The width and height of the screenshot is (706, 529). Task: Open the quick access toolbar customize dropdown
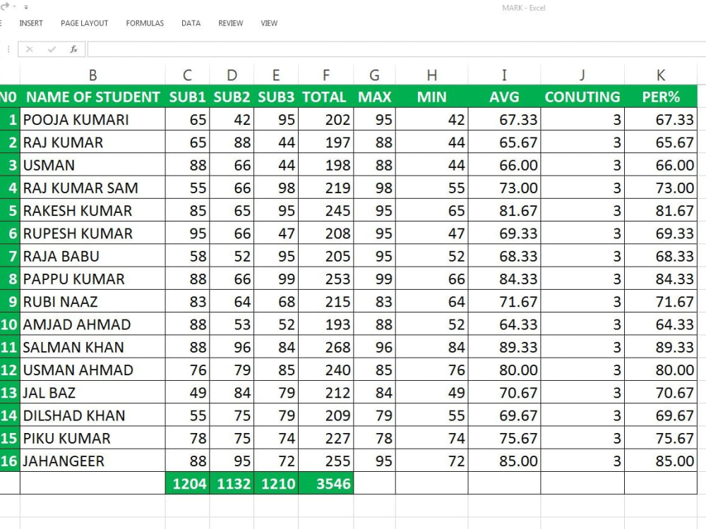click(25, 7)
